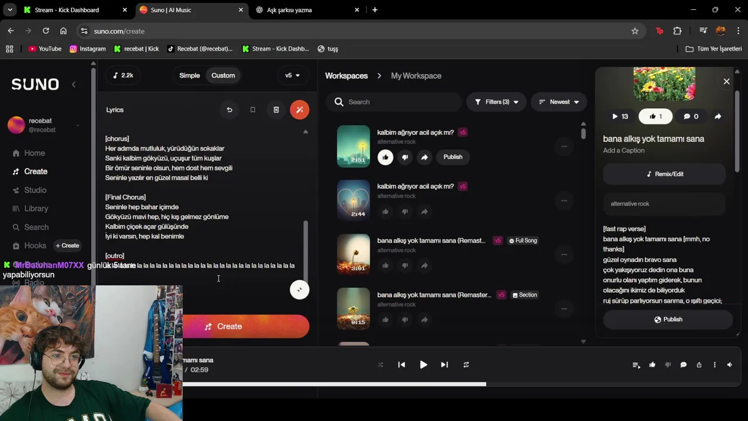
Task: Click the white round button below the lyrics
Action: tap(299, 289)
